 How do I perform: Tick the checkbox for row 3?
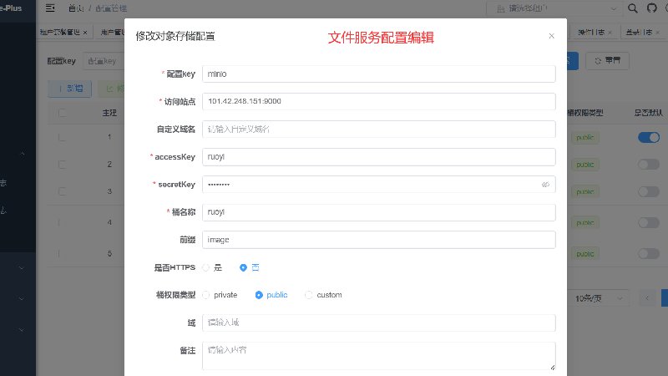(62, 192)
